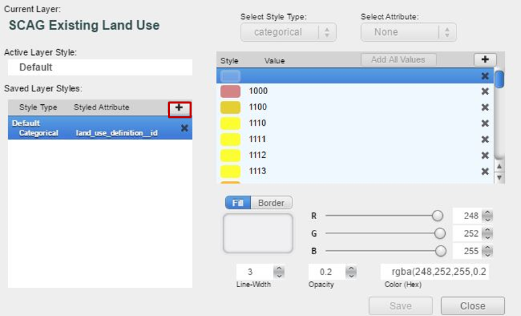Remove the 1111 value row

tap(485, 139)
